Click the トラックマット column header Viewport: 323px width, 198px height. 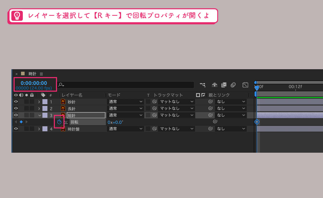(x=168, y=95)
